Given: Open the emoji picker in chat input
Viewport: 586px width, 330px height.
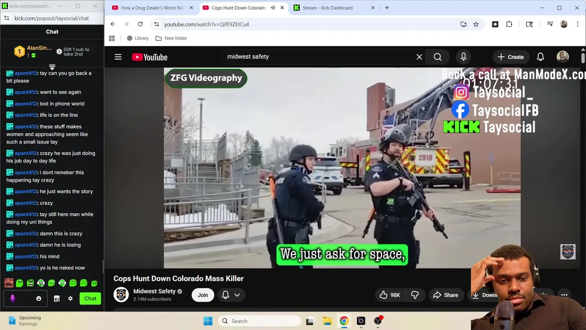Looking at the screenshot, I should (38, 299).
